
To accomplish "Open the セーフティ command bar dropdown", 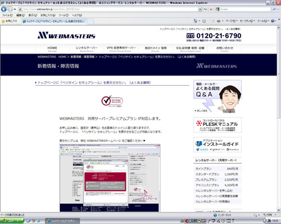I will 247,21.
